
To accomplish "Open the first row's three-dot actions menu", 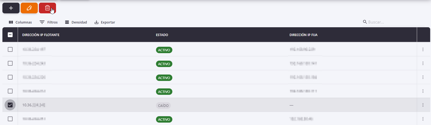I will (423, 49).
